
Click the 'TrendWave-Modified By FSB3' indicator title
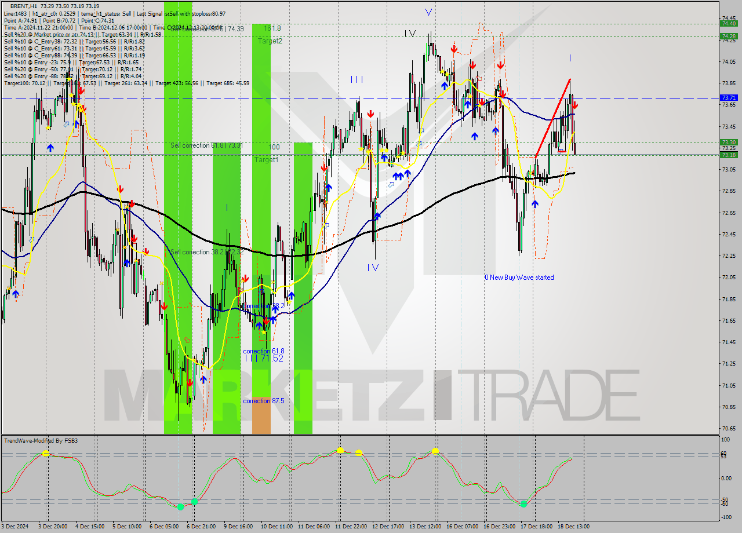pyautogui.click(x=41, y=441)
